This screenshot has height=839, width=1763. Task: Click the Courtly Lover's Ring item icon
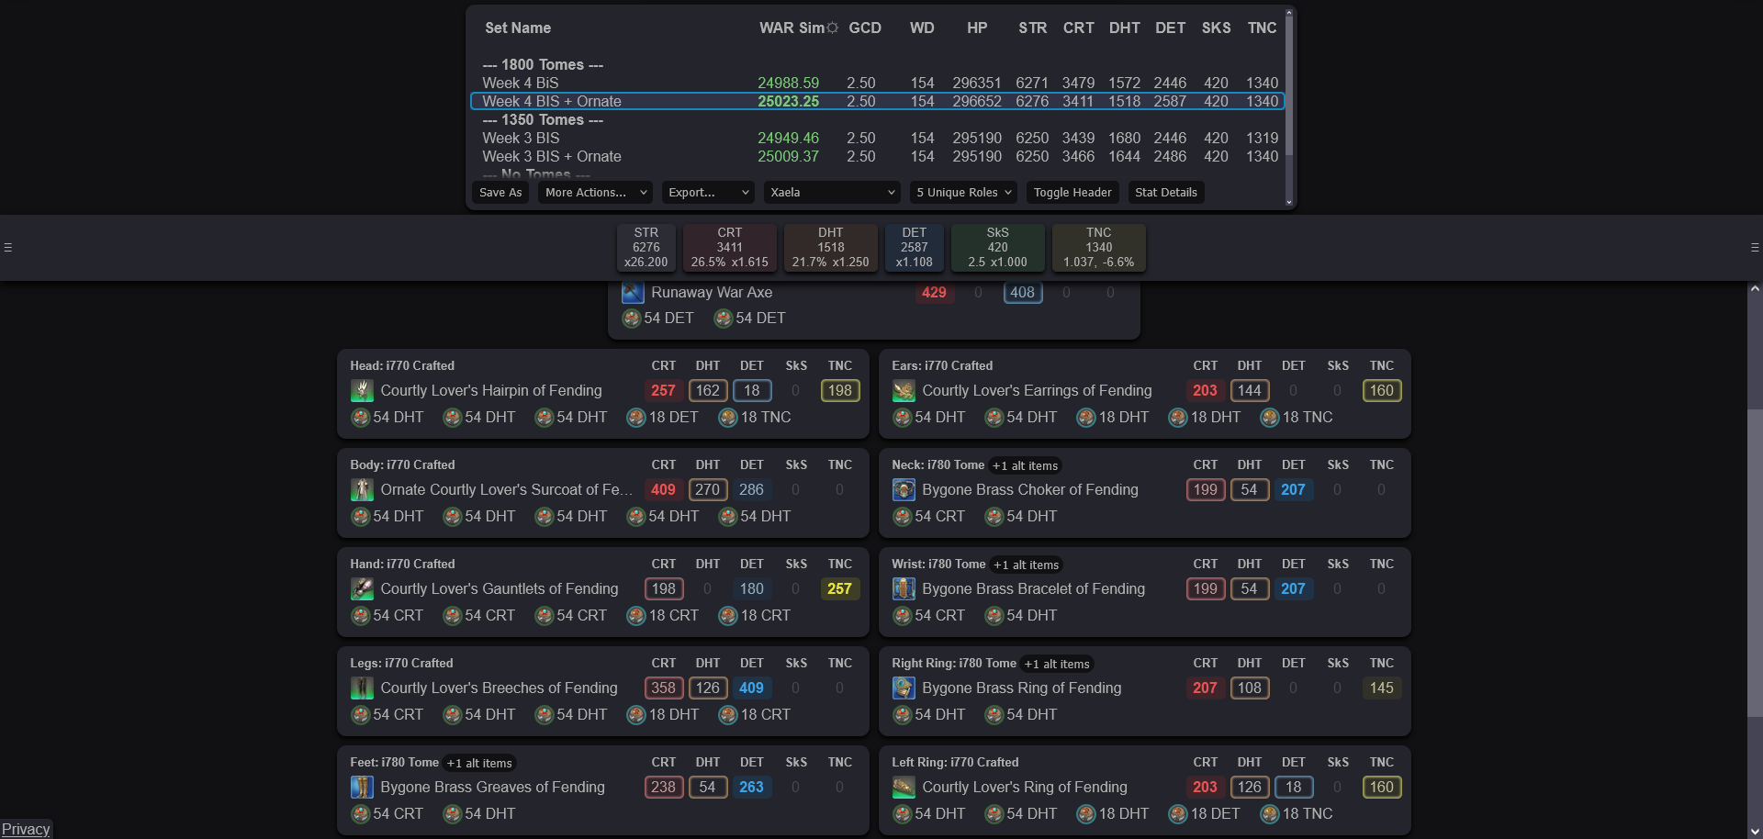pyautogui.click(x=904, y=788)
